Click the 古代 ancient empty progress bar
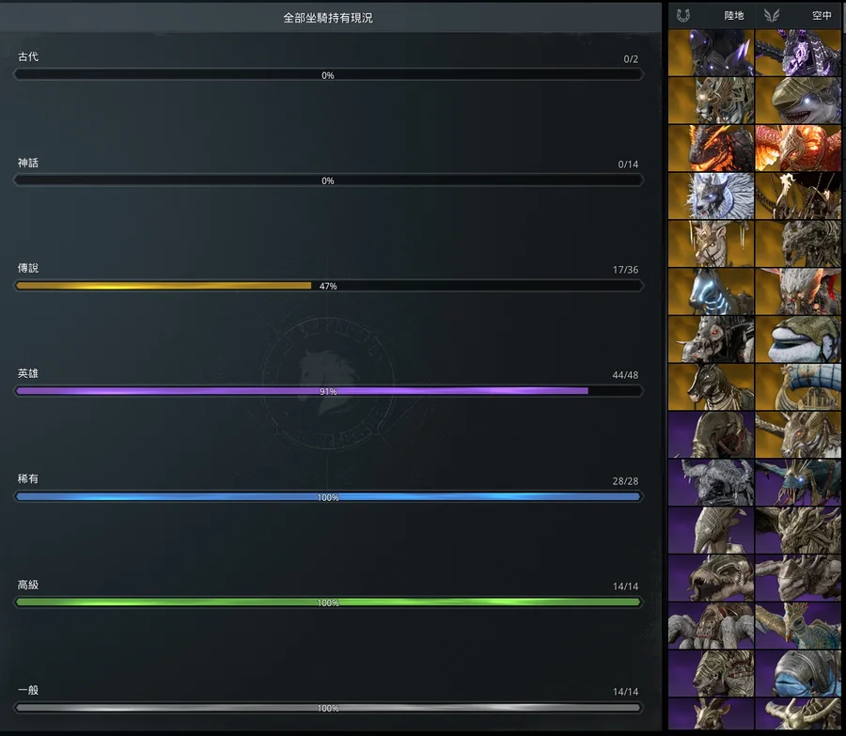 click(x=328, y=75)
